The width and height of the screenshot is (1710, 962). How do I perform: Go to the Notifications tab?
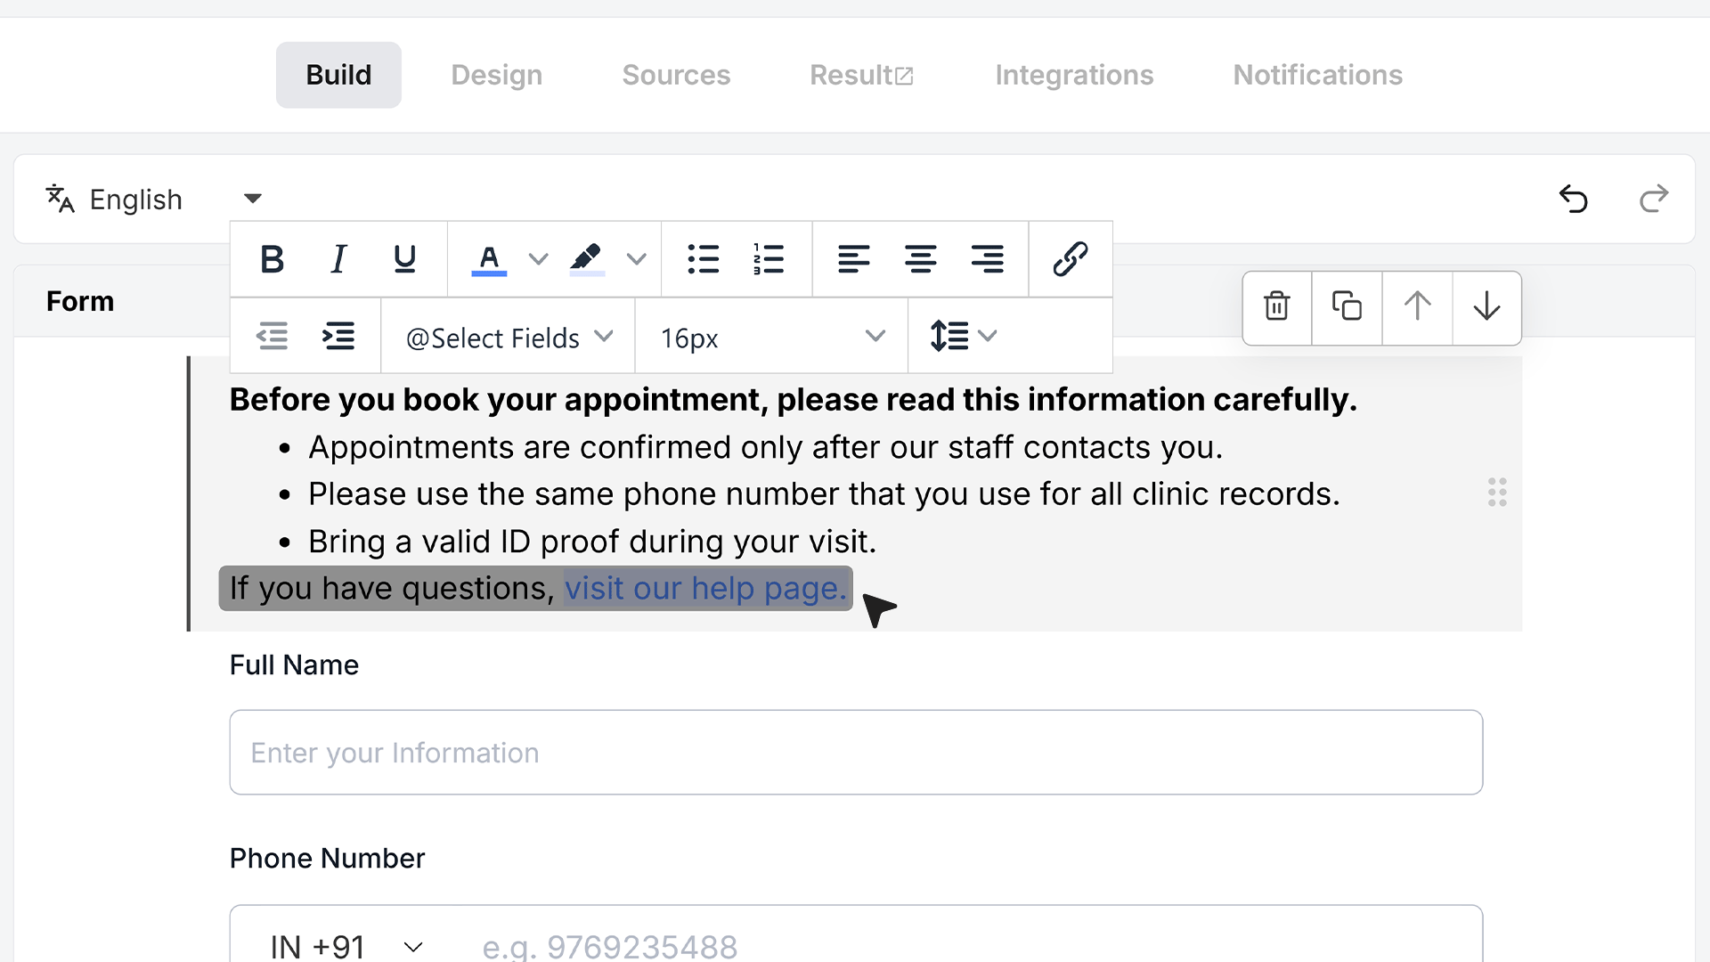tap(1317, 75)
